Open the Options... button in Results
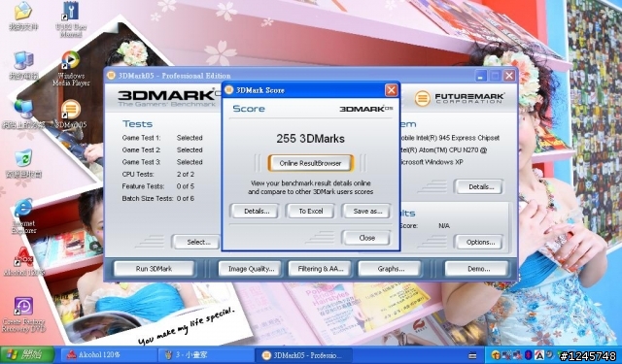 480,242
